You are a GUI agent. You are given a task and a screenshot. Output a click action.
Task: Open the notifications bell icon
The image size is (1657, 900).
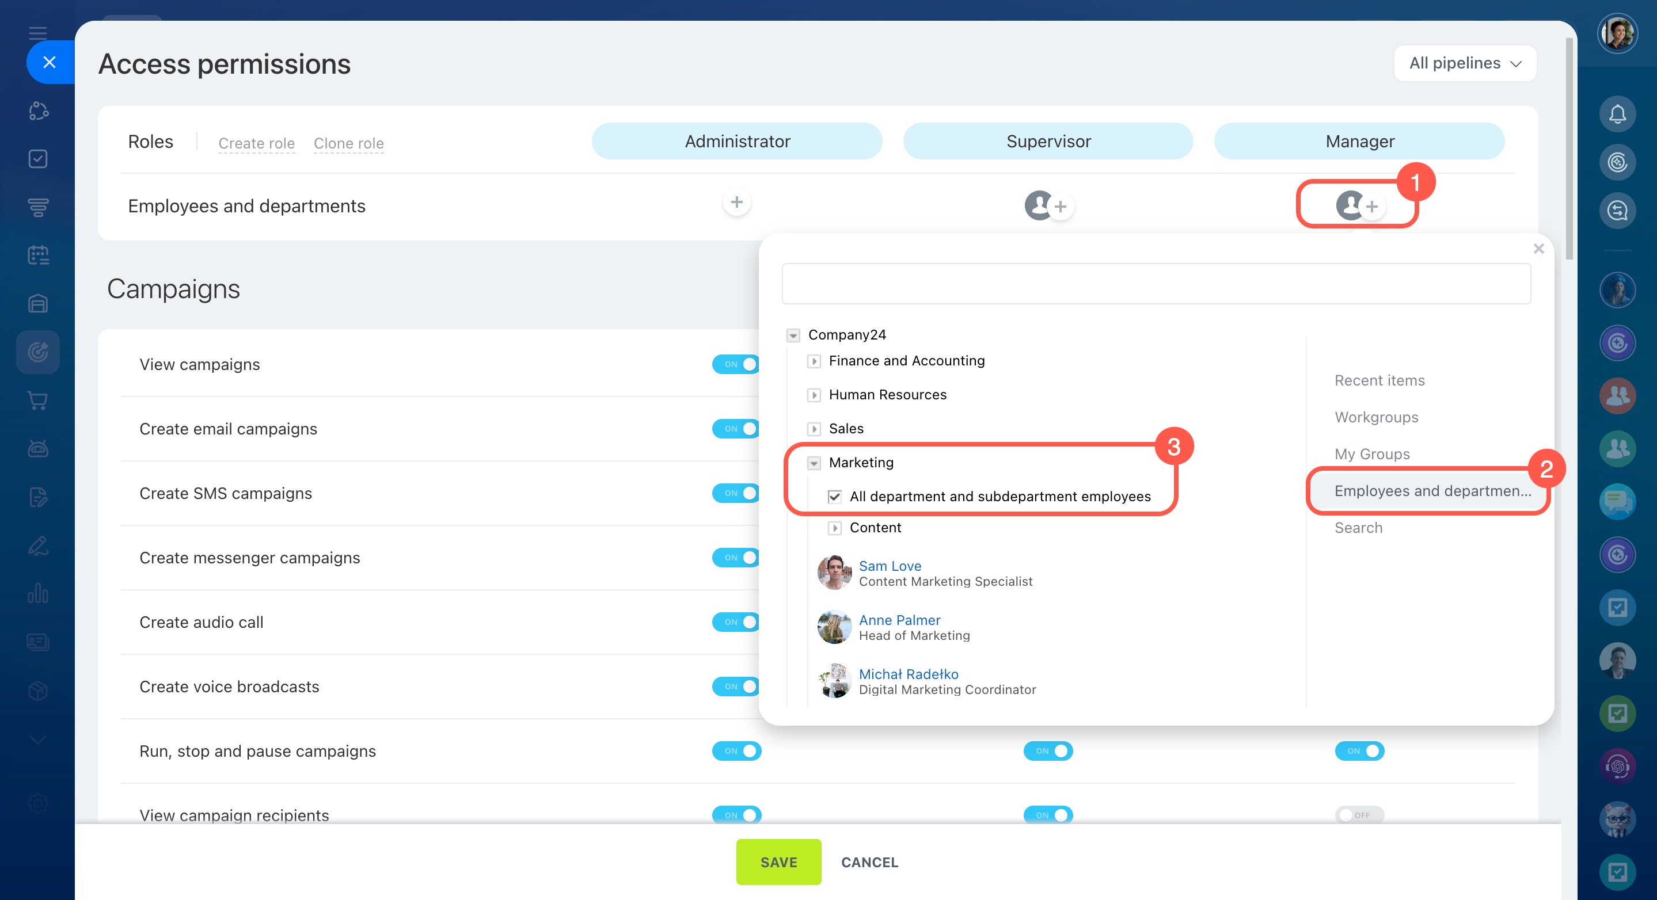(1617, 115)
